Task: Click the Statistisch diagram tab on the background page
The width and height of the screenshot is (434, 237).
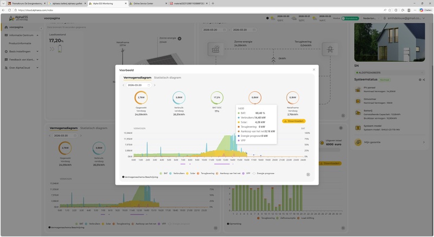Action: pos(93,128)
